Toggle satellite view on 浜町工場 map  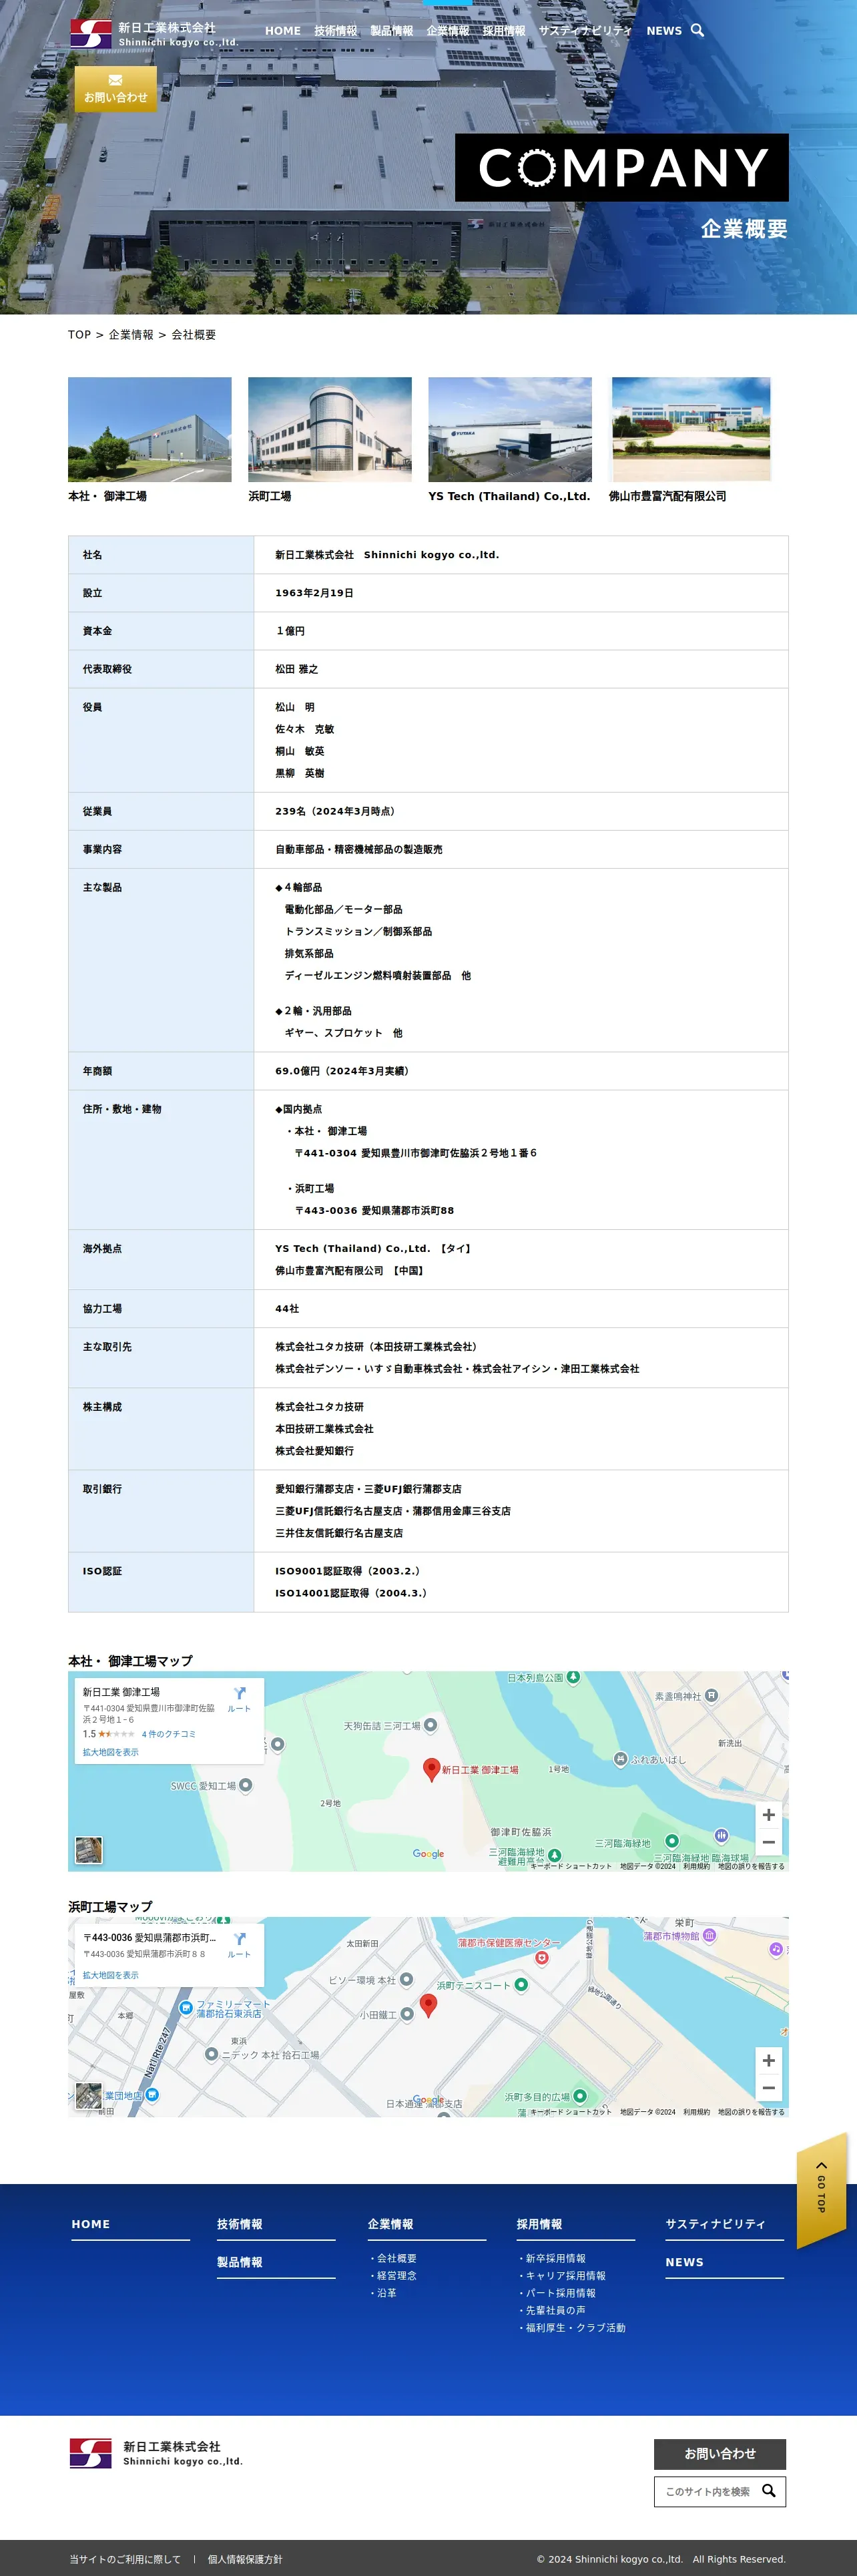89,2096
